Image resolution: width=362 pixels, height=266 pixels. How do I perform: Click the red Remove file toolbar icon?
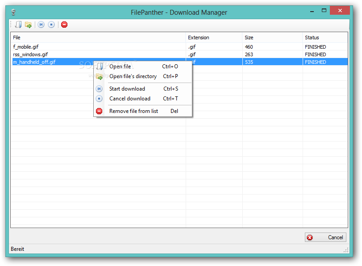tap(64, 25)
